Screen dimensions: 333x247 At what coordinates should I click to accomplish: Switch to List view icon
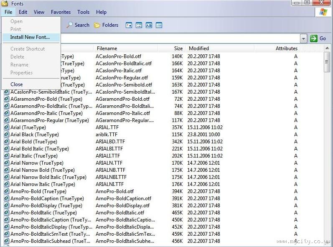point(139,25)
